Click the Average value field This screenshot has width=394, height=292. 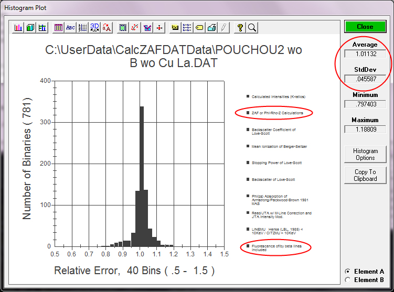pos(365,53)
